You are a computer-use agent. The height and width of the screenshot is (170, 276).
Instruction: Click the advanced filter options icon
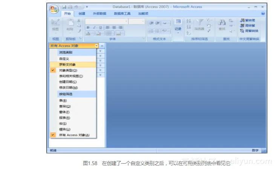pos(209,26)
